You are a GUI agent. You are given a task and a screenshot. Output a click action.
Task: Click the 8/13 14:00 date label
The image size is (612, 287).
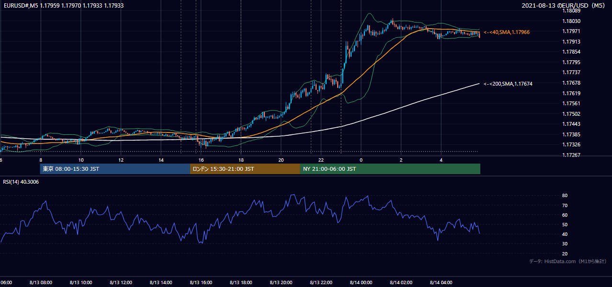tap(161, 282)
